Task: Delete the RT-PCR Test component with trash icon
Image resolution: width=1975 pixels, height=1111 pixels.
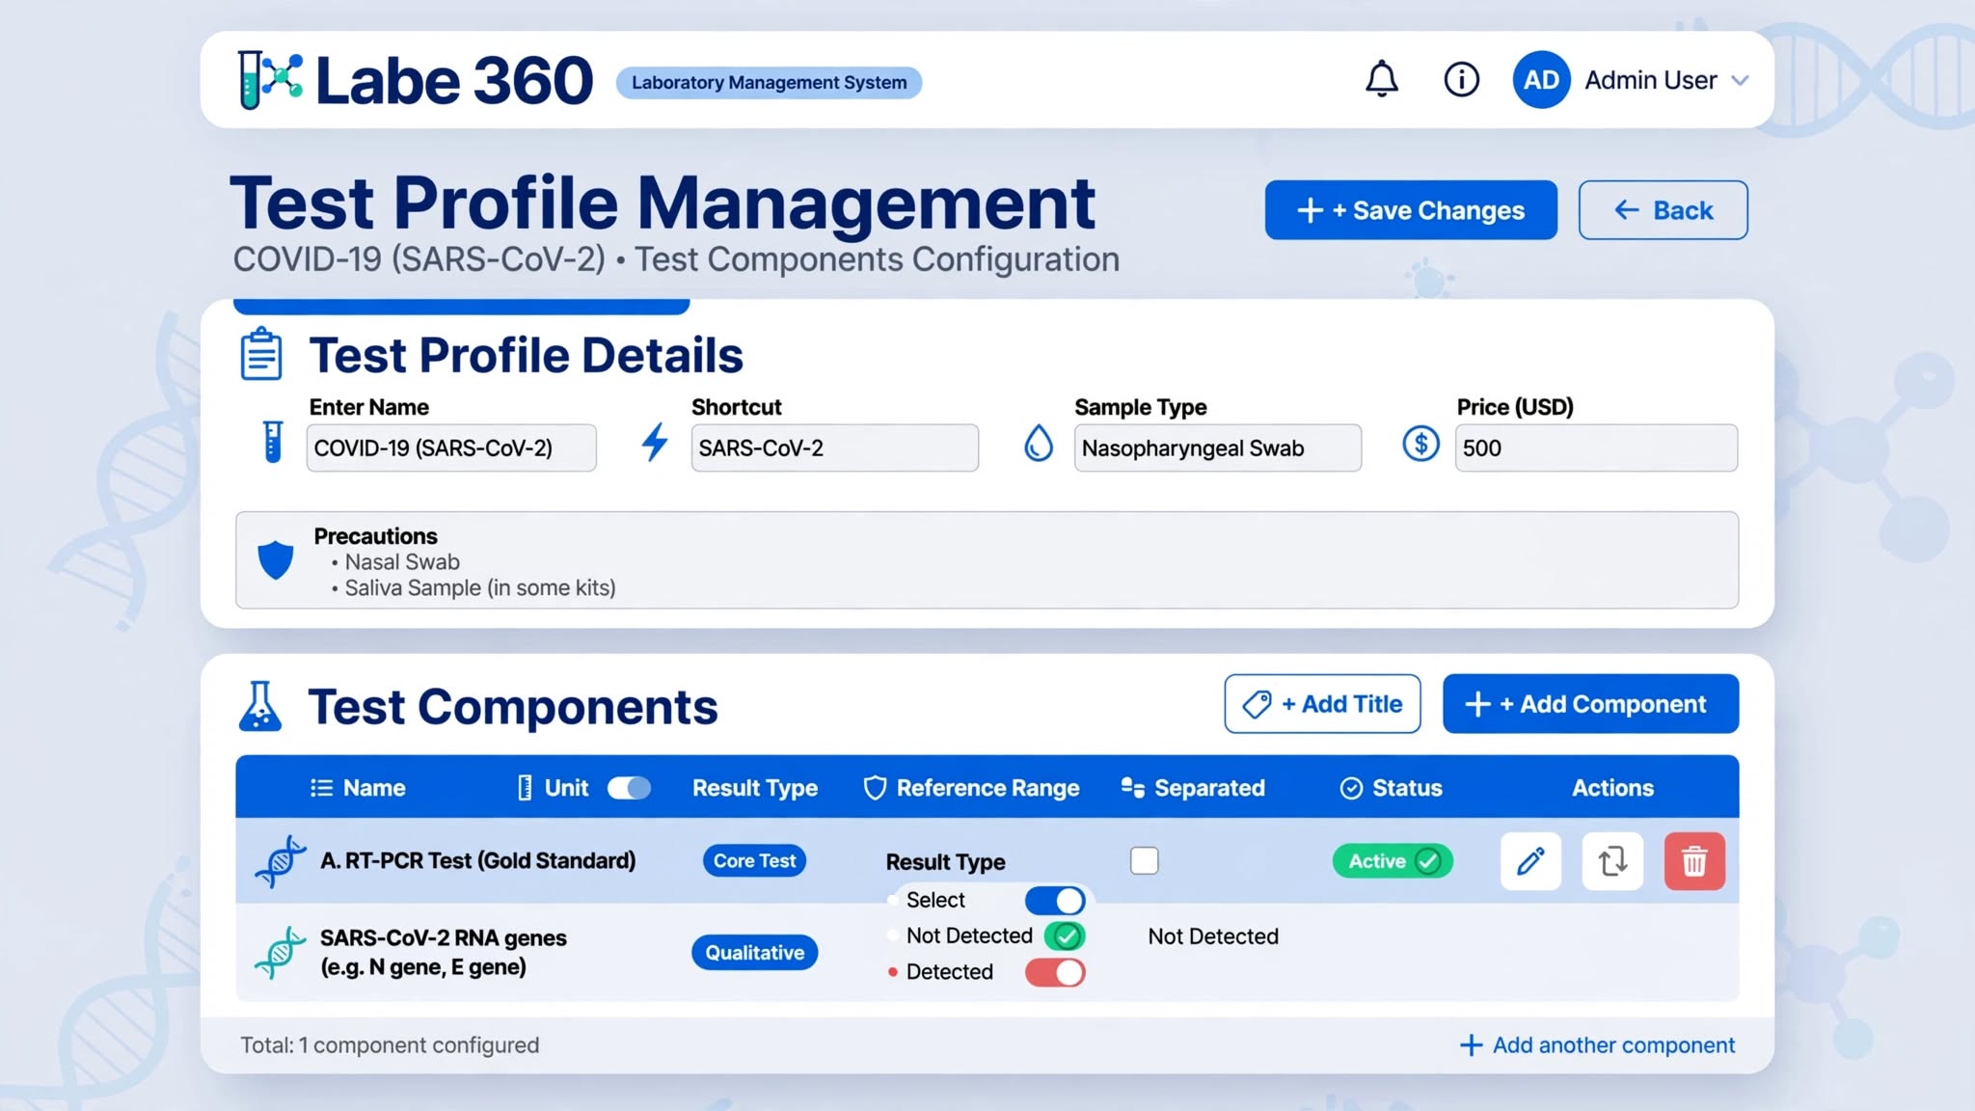Action: 1694,860
